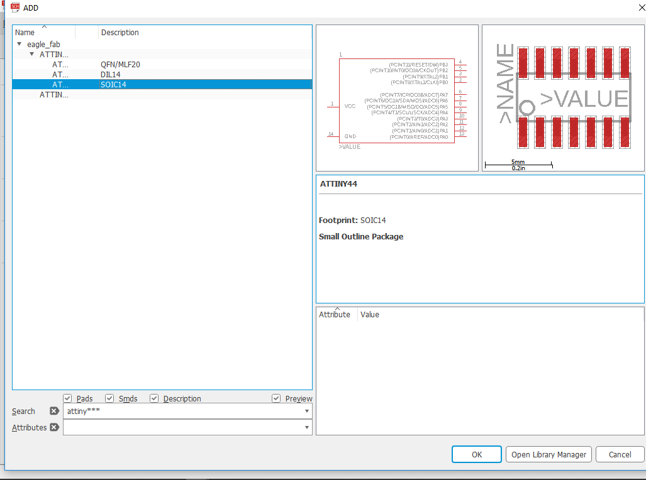Click the Open Library Manager button
This screenshot has height=480, width=646.
tap(549, 454)
